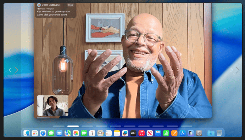
Task: Open the Calendar app icon
Action: [92, 133]
